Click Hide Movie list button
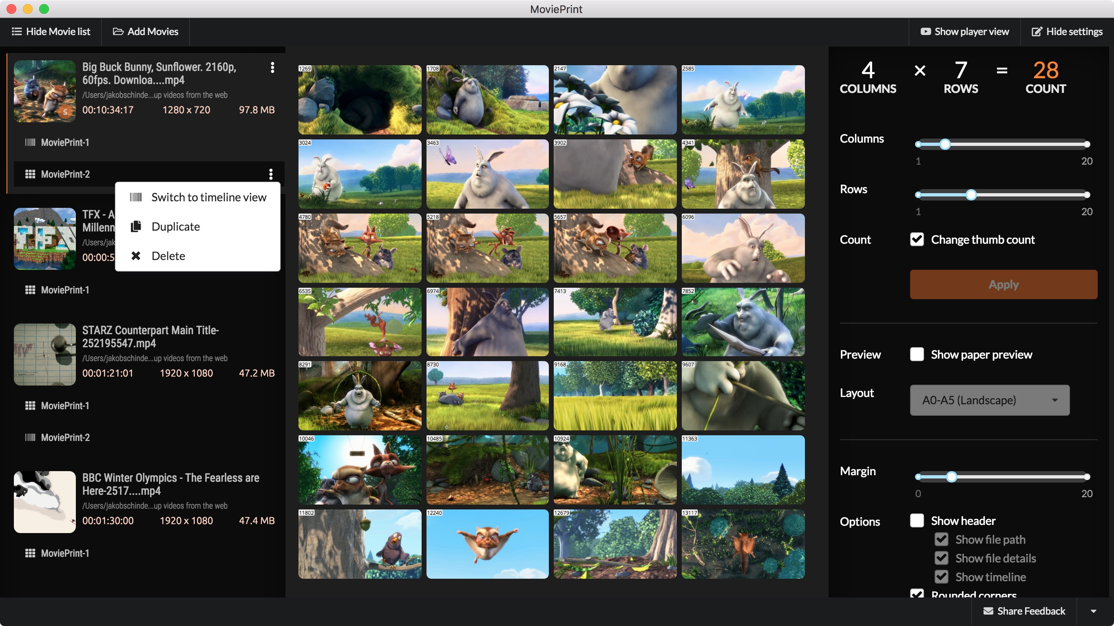The height and width of the screenshot is (626, 1114). coord(51,31)
